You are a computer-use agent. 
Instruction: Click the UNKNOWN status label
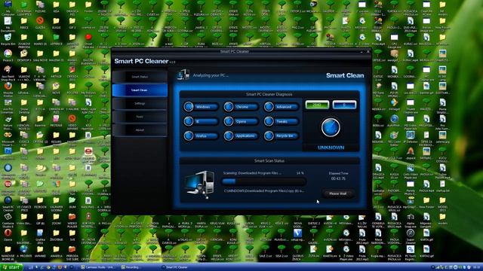(331, 148)
